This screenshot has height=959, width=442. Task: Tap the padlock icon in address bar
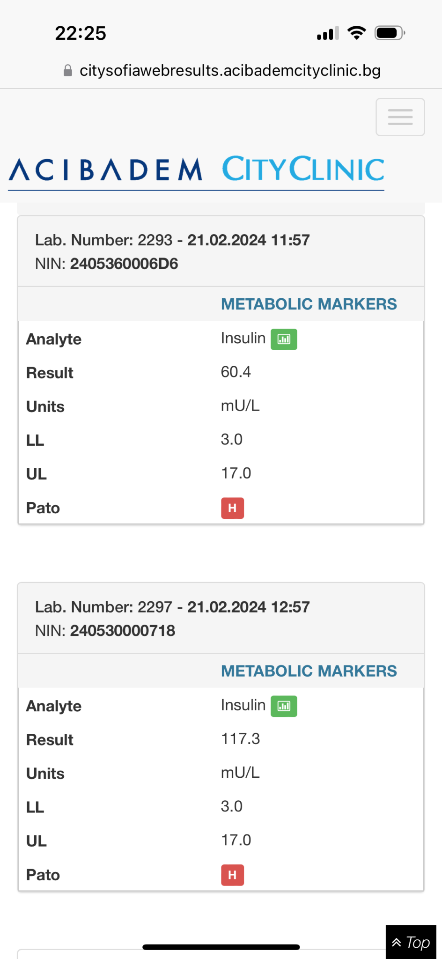point(68,71)
